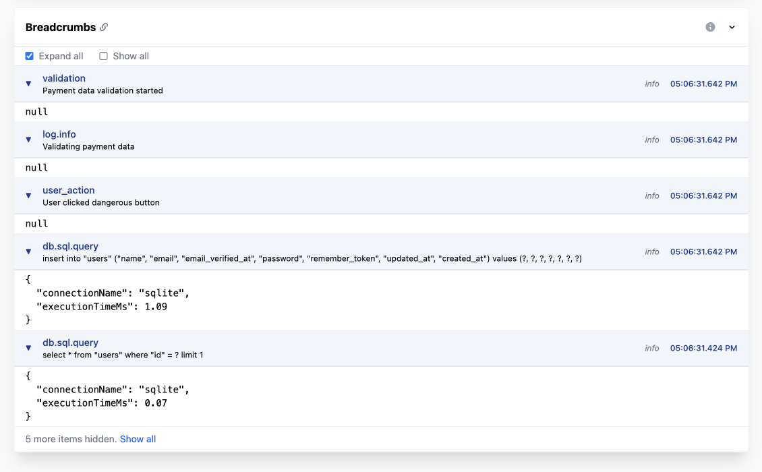Collapse the user_action breadcrumb triangle
The height and width of the screenshot is (472, 762).
(x=29, y=196)
